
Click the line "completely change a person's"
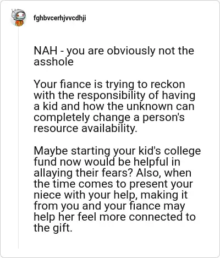coord(109,118)
